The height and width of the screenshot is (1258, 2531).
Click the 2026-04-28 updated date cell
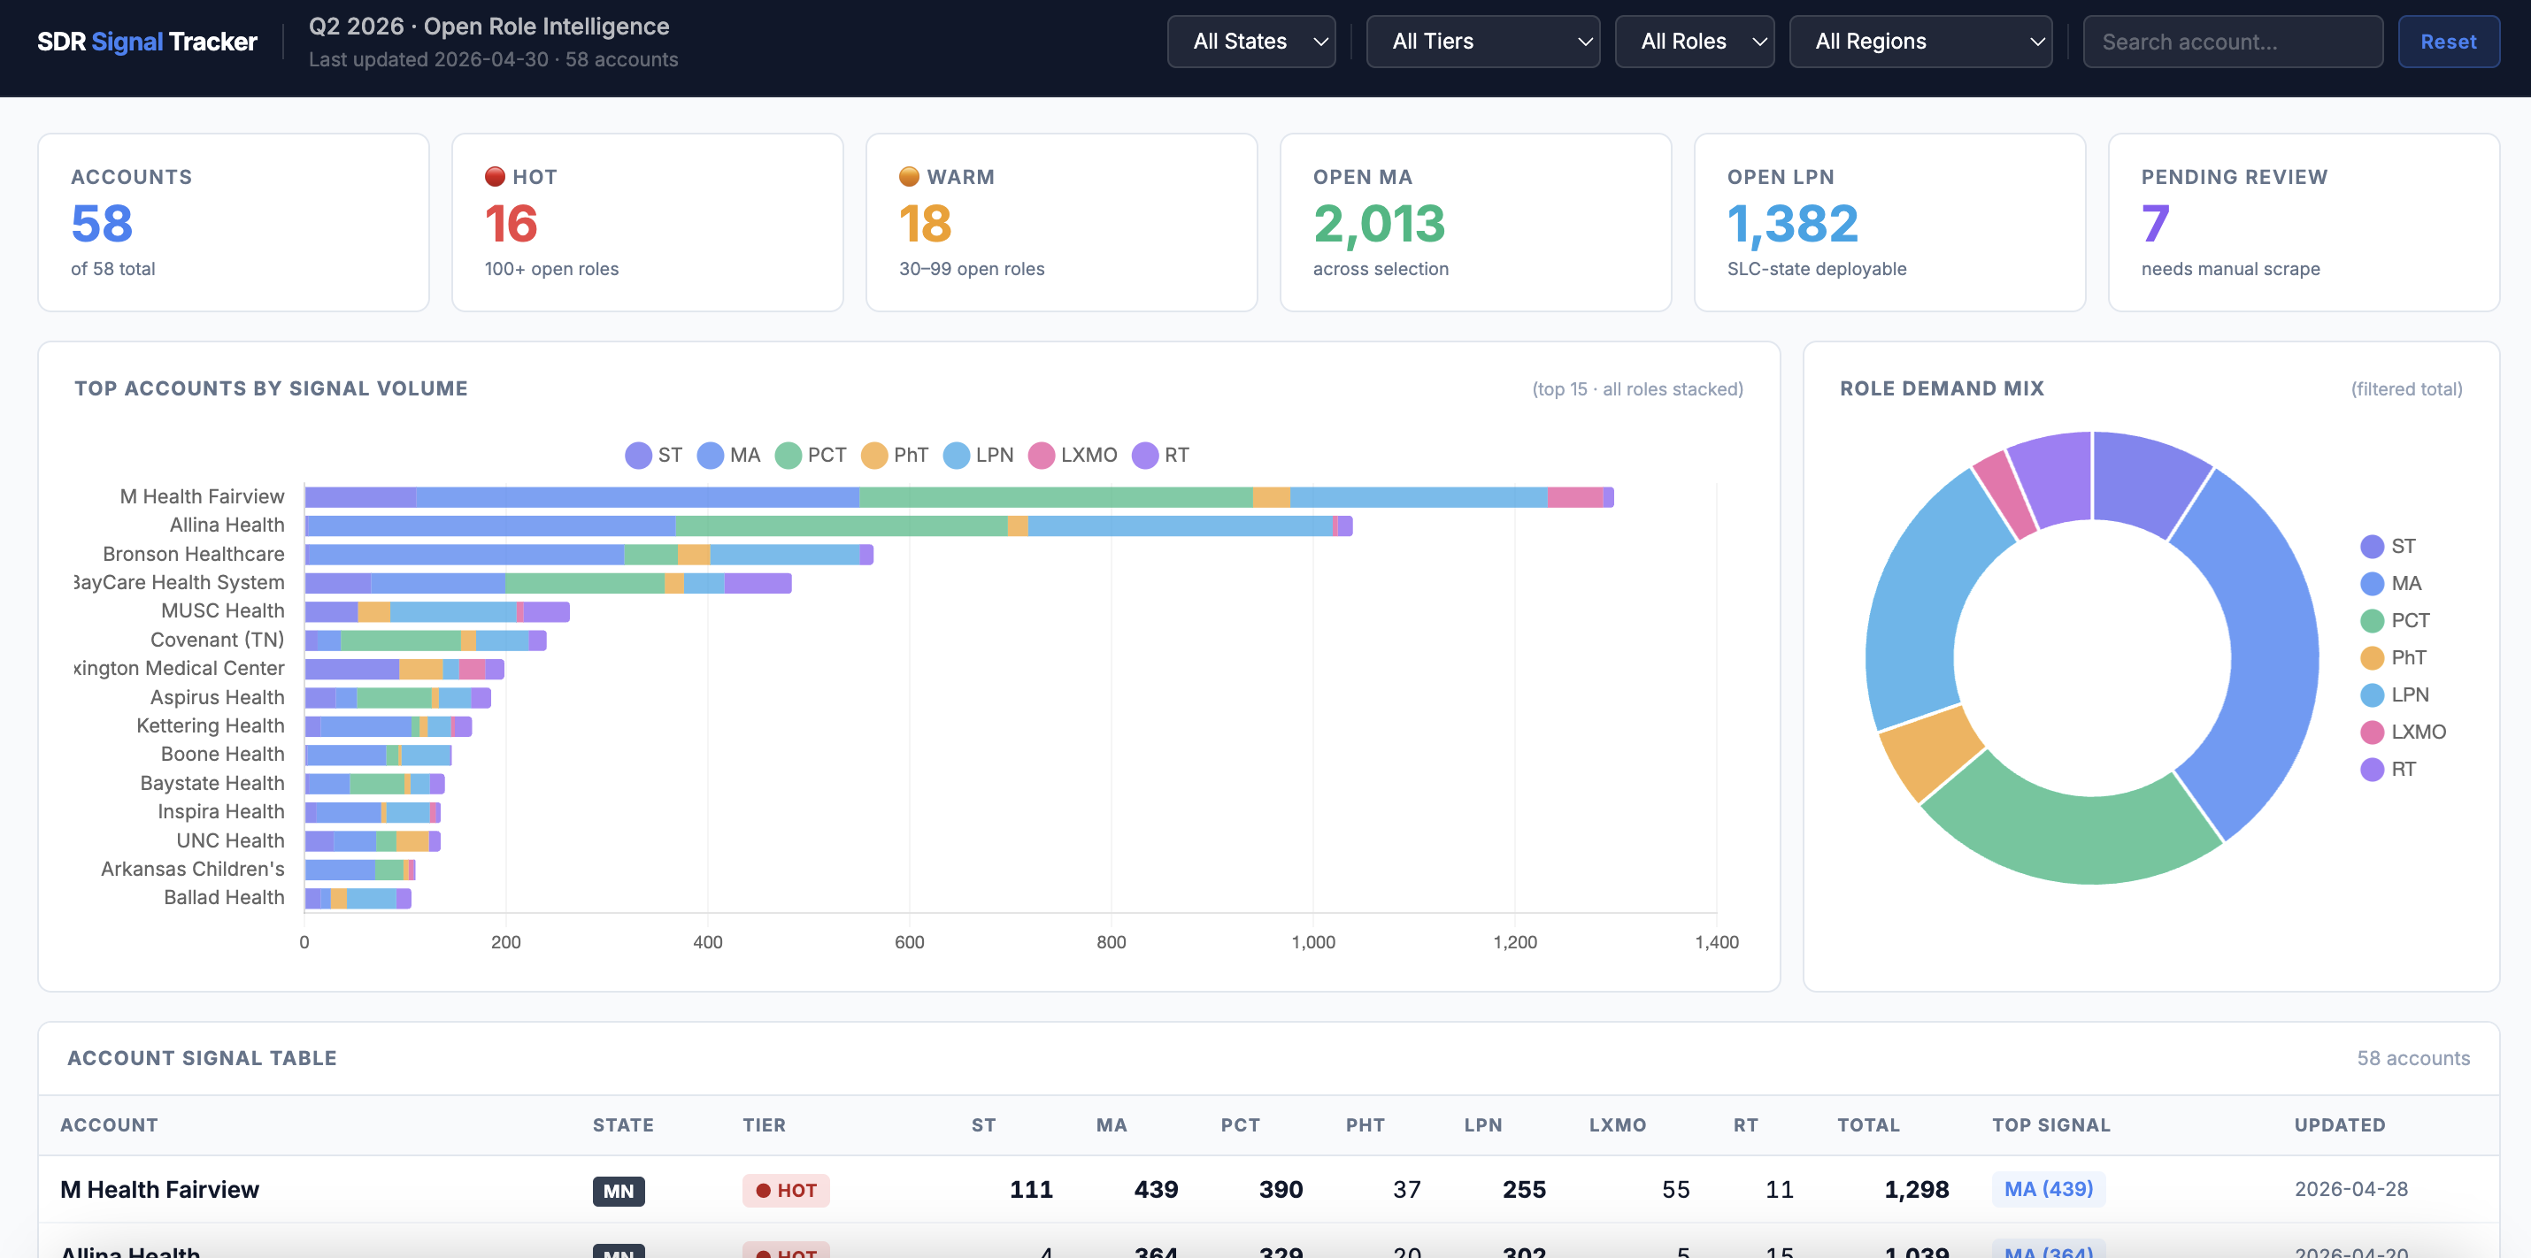2350,1189
